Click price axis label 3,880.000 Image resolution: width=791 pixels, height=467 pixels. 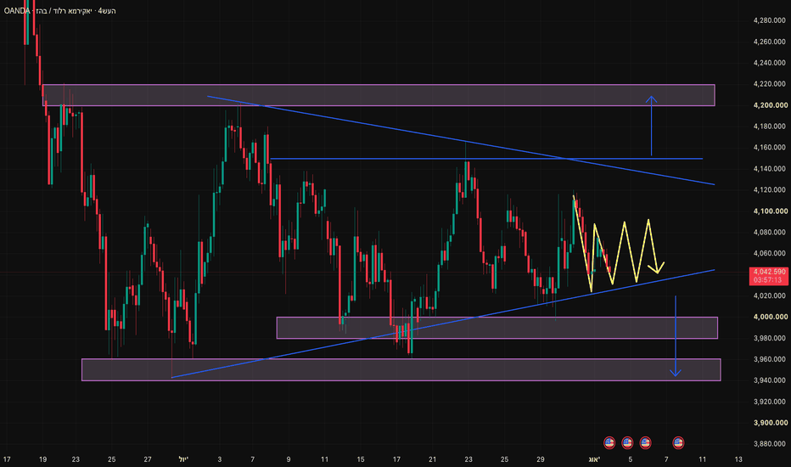pos(770,444)
